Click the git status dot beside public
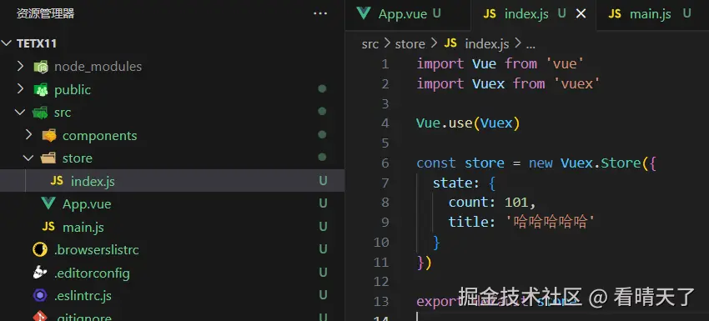The width and height of the screenshot is (709, 321). coord(322,89)
